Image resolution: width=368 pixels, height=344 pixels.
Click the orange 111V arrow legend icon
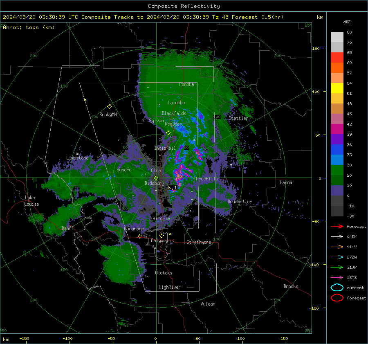[337, 247]
